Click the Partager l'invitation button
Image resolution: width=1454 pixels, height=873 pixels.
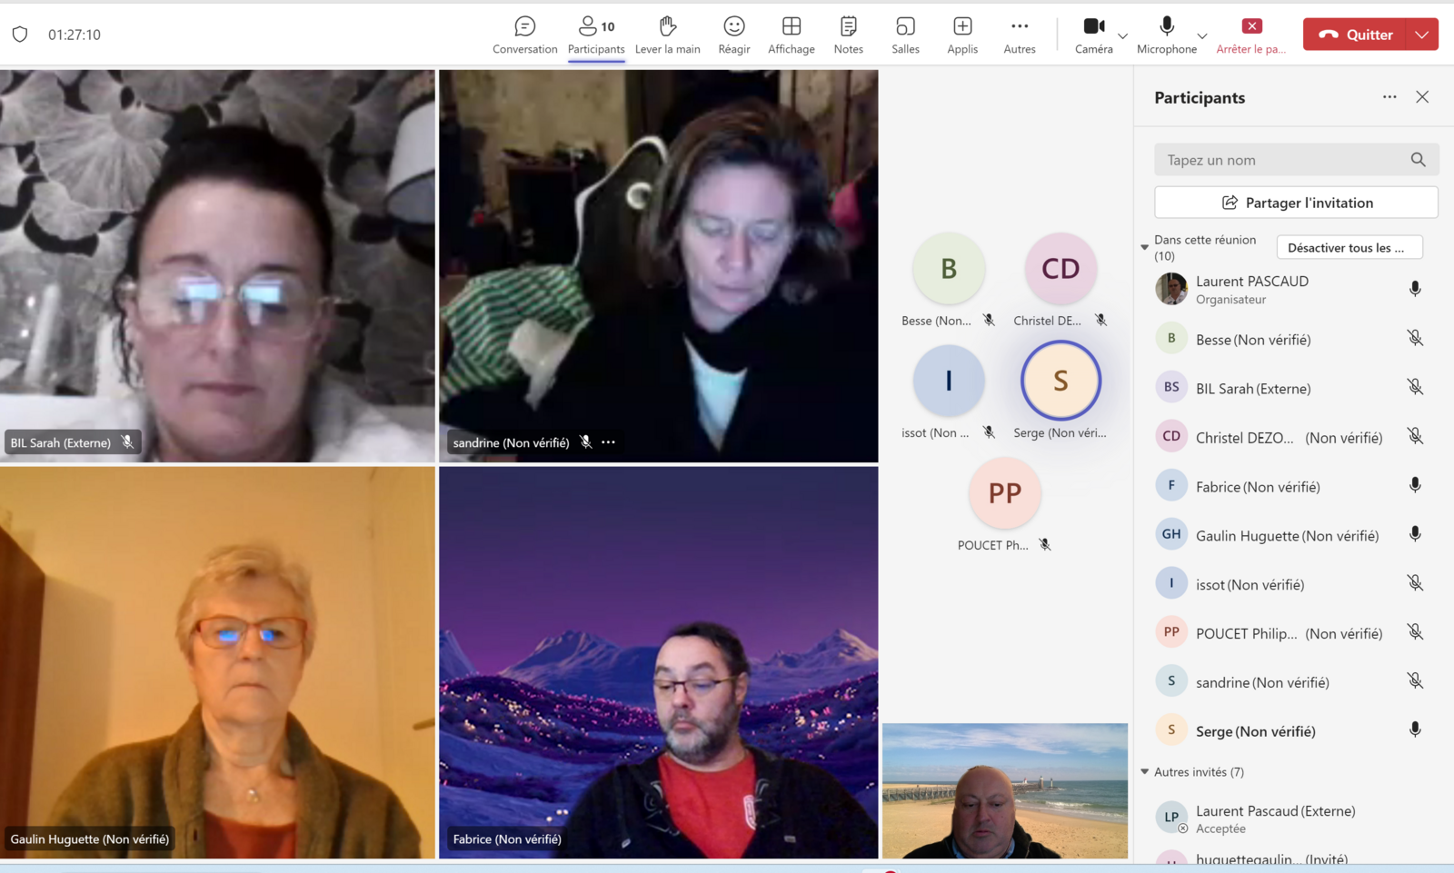pos(1296,203)
